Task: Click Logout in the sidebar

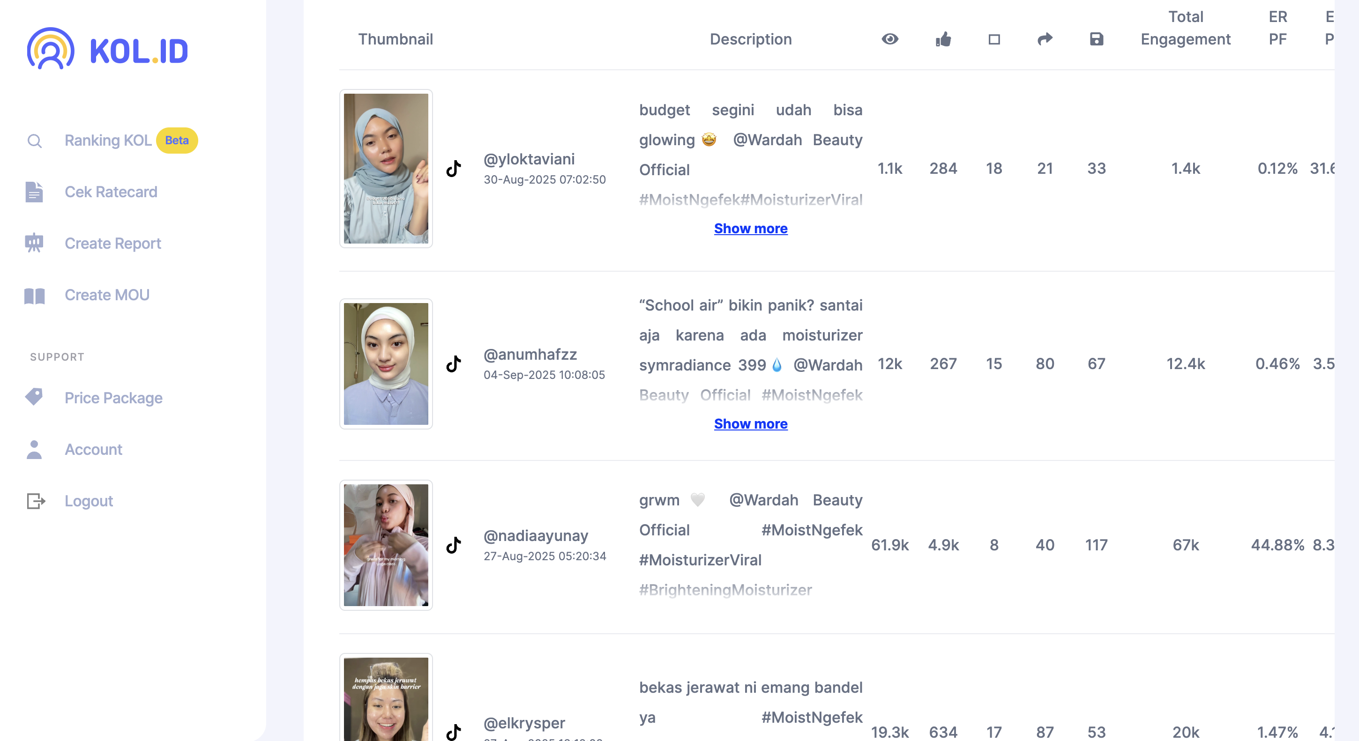Action: [x=89, y=501]
